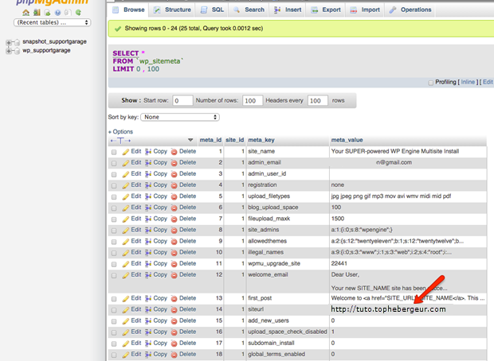Click the column header dropdown triangle

click(190, 140)
